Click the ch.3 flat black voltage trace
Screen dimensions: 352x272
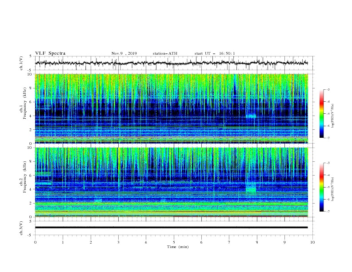[x=171, y=228]
